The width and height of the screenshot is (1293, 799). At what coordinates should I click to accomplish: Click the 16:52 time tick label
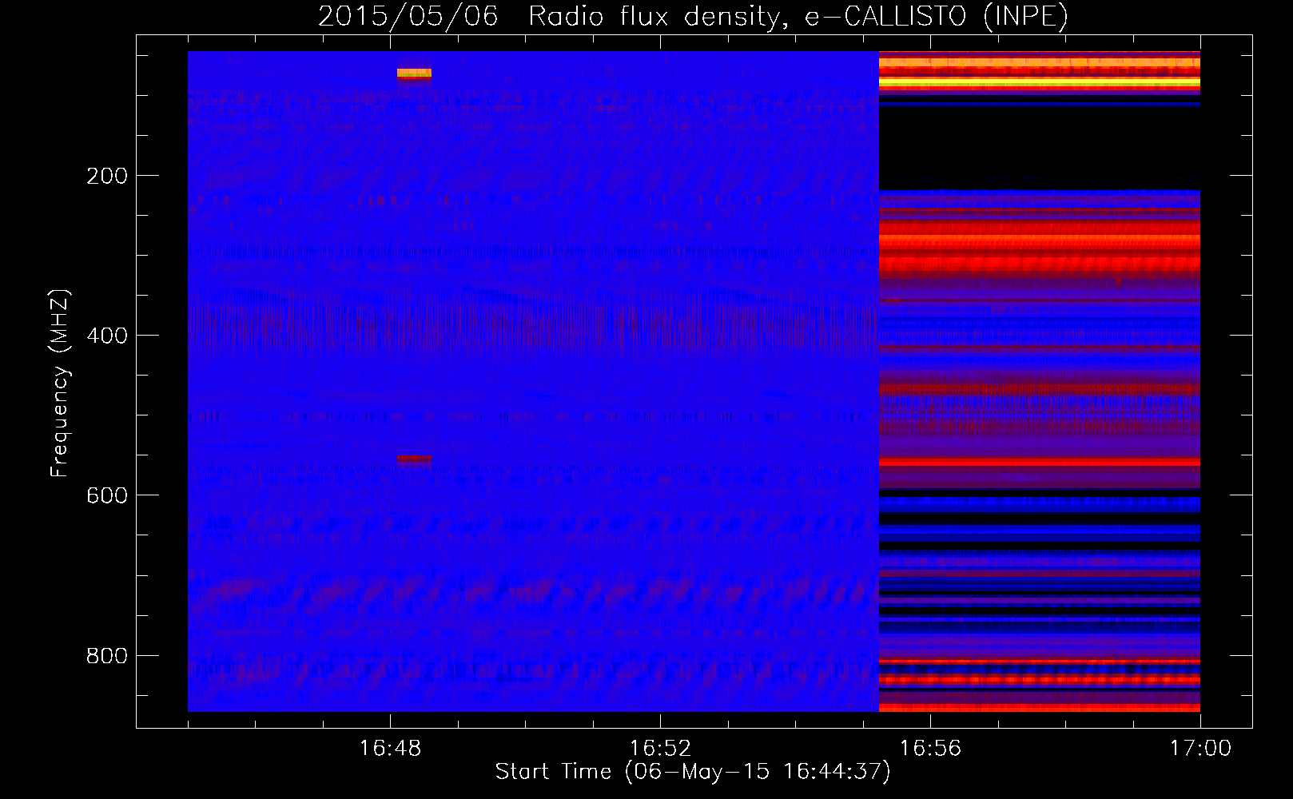tap(660, 749)
